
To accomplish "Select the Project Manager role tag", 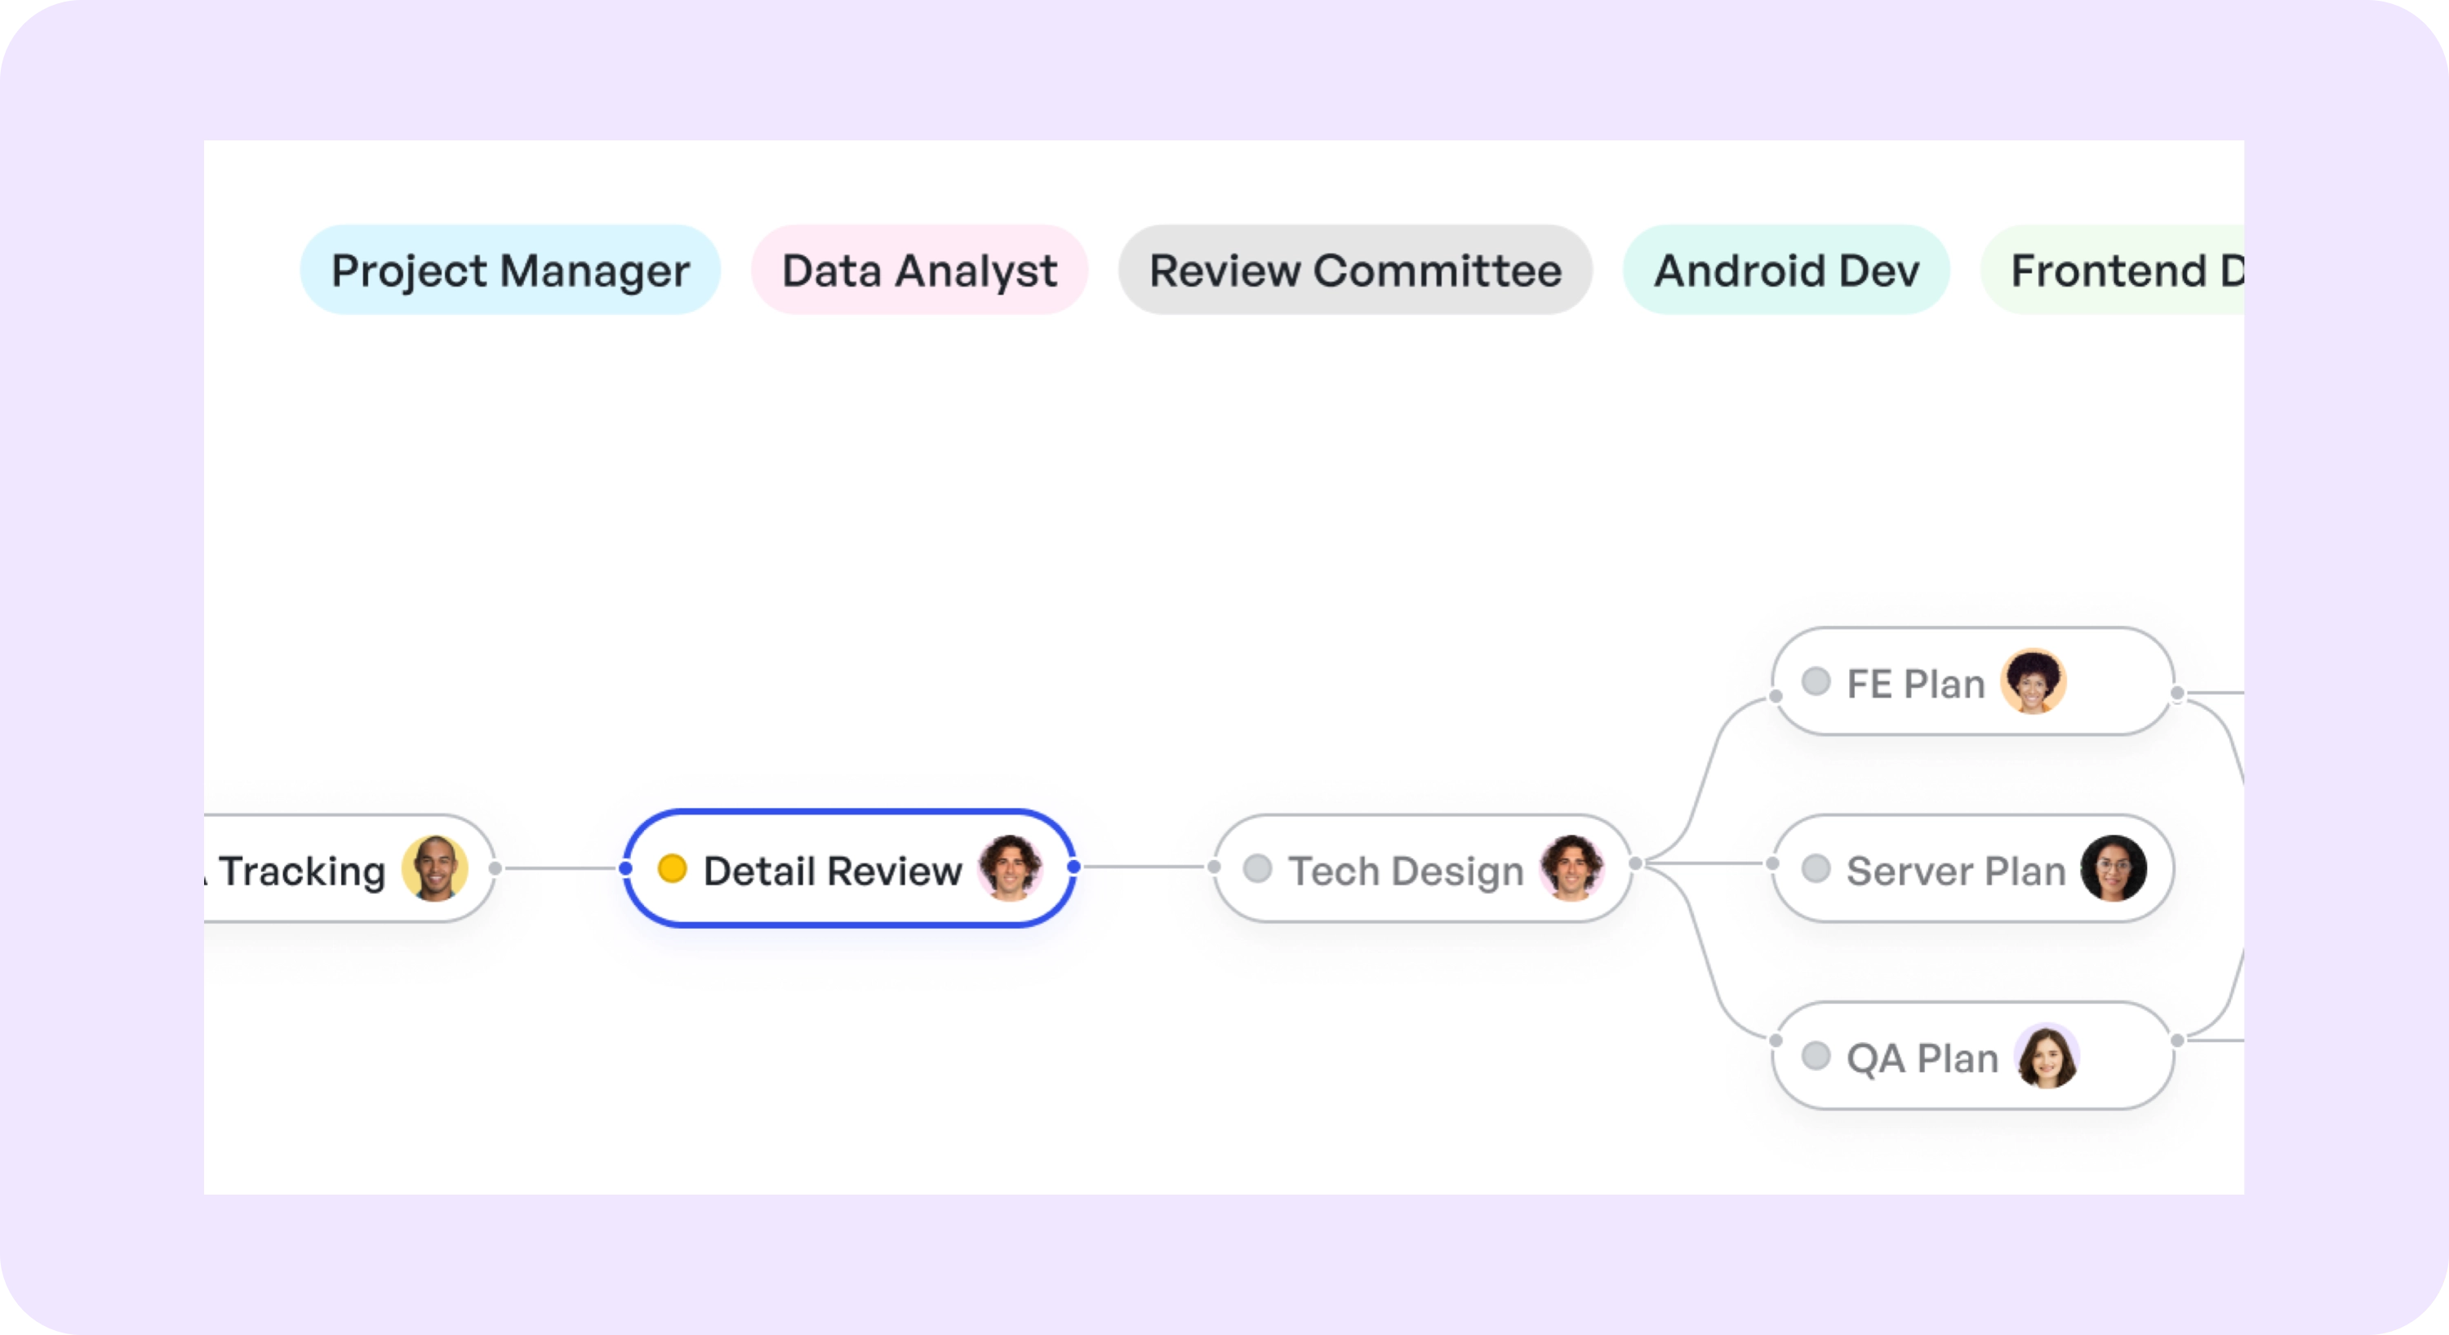I will (x=510, y=270).
